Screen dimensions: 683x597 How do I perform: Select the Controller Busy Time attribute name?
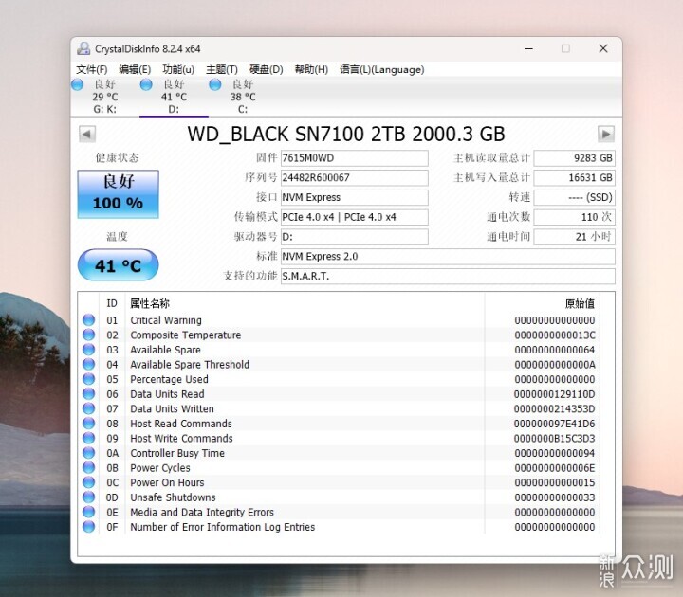tap(177, 453)
